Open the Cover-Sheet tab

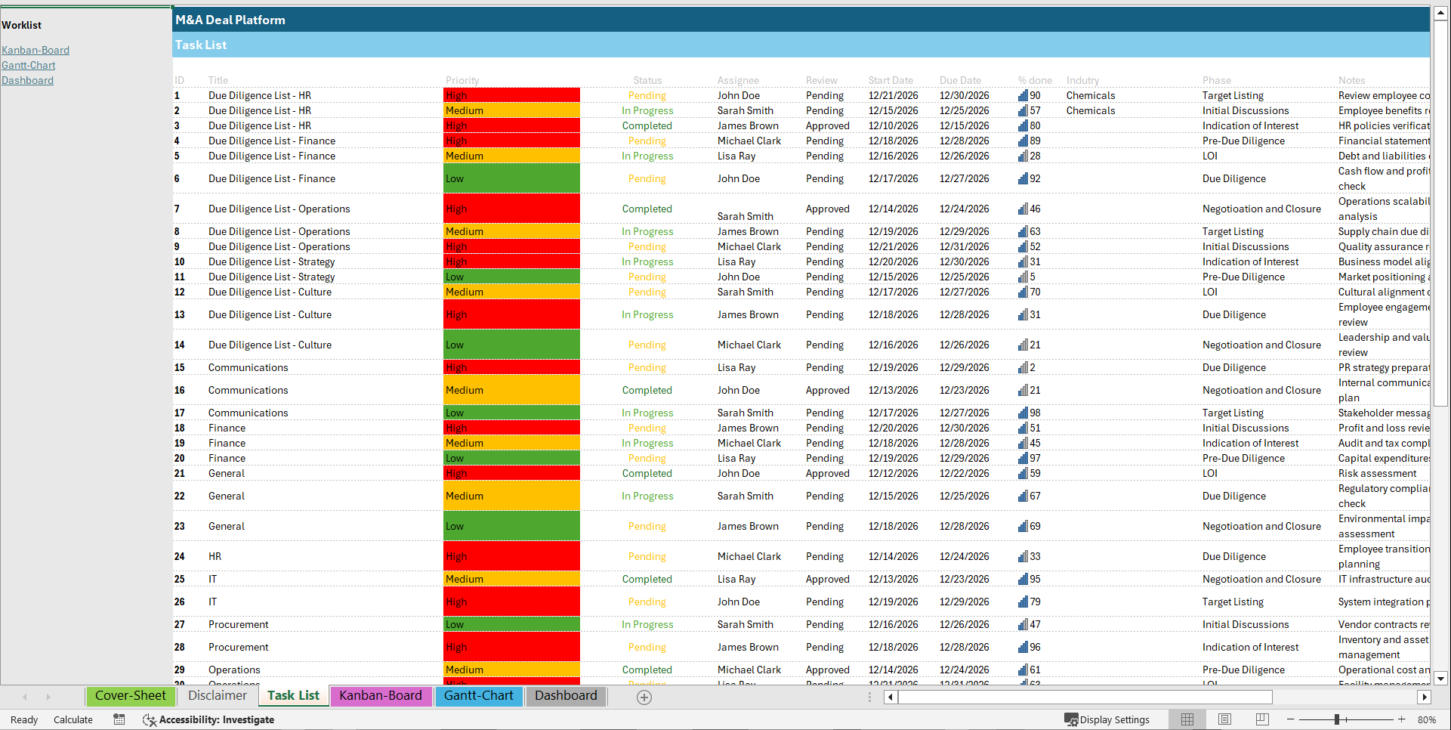pyautogui.click(x=130, y=696)
